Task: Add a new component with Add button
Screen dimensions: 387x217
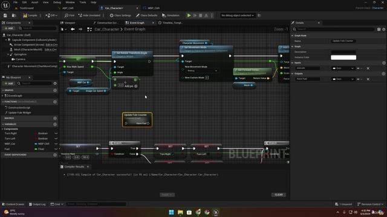Action: point(8,28)
